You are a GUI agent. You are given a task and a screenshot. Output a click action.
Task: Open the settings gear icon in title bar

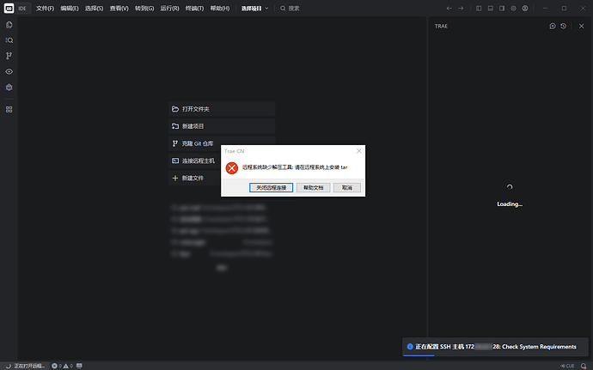click(x=514, y=9)
